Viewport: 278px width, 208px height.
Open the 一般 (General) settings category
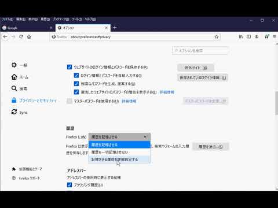[19, 65]
